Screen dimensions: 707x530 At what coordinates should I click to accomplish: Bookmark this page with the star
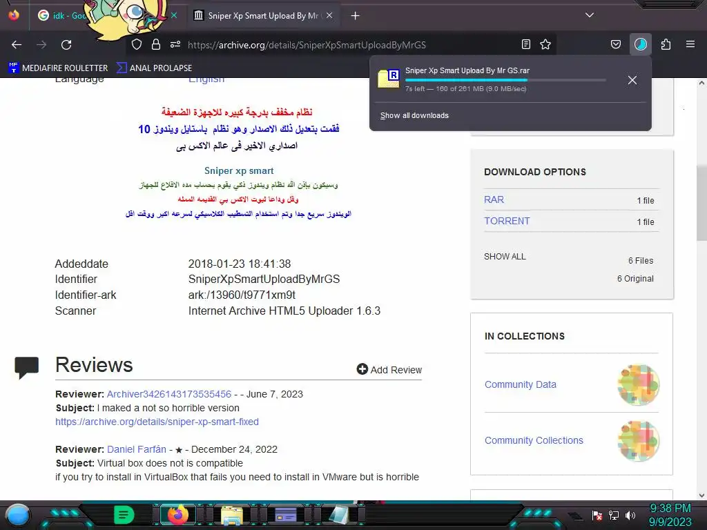(545, 44)
